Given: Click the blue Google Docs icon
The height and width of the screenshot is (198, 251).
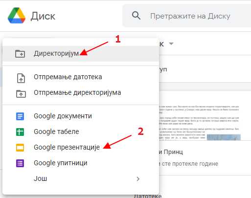Looking at the screenshot, I should (x=20, y=116).
